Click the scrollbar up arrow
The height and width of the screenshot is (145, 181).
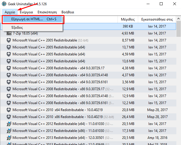[178, 19]
